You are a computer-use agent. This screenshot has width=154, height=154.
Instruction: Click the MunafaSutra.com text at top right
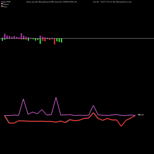[x=124, y=2]
